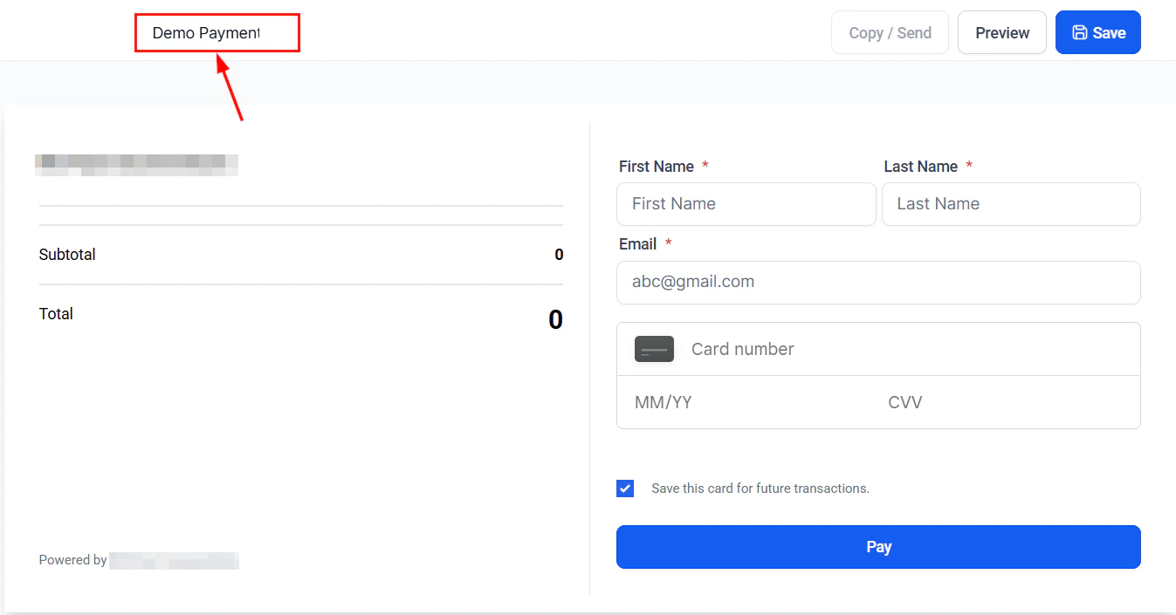Click Copy / Send option
1176x615 pixels.
tap(890, 32)
